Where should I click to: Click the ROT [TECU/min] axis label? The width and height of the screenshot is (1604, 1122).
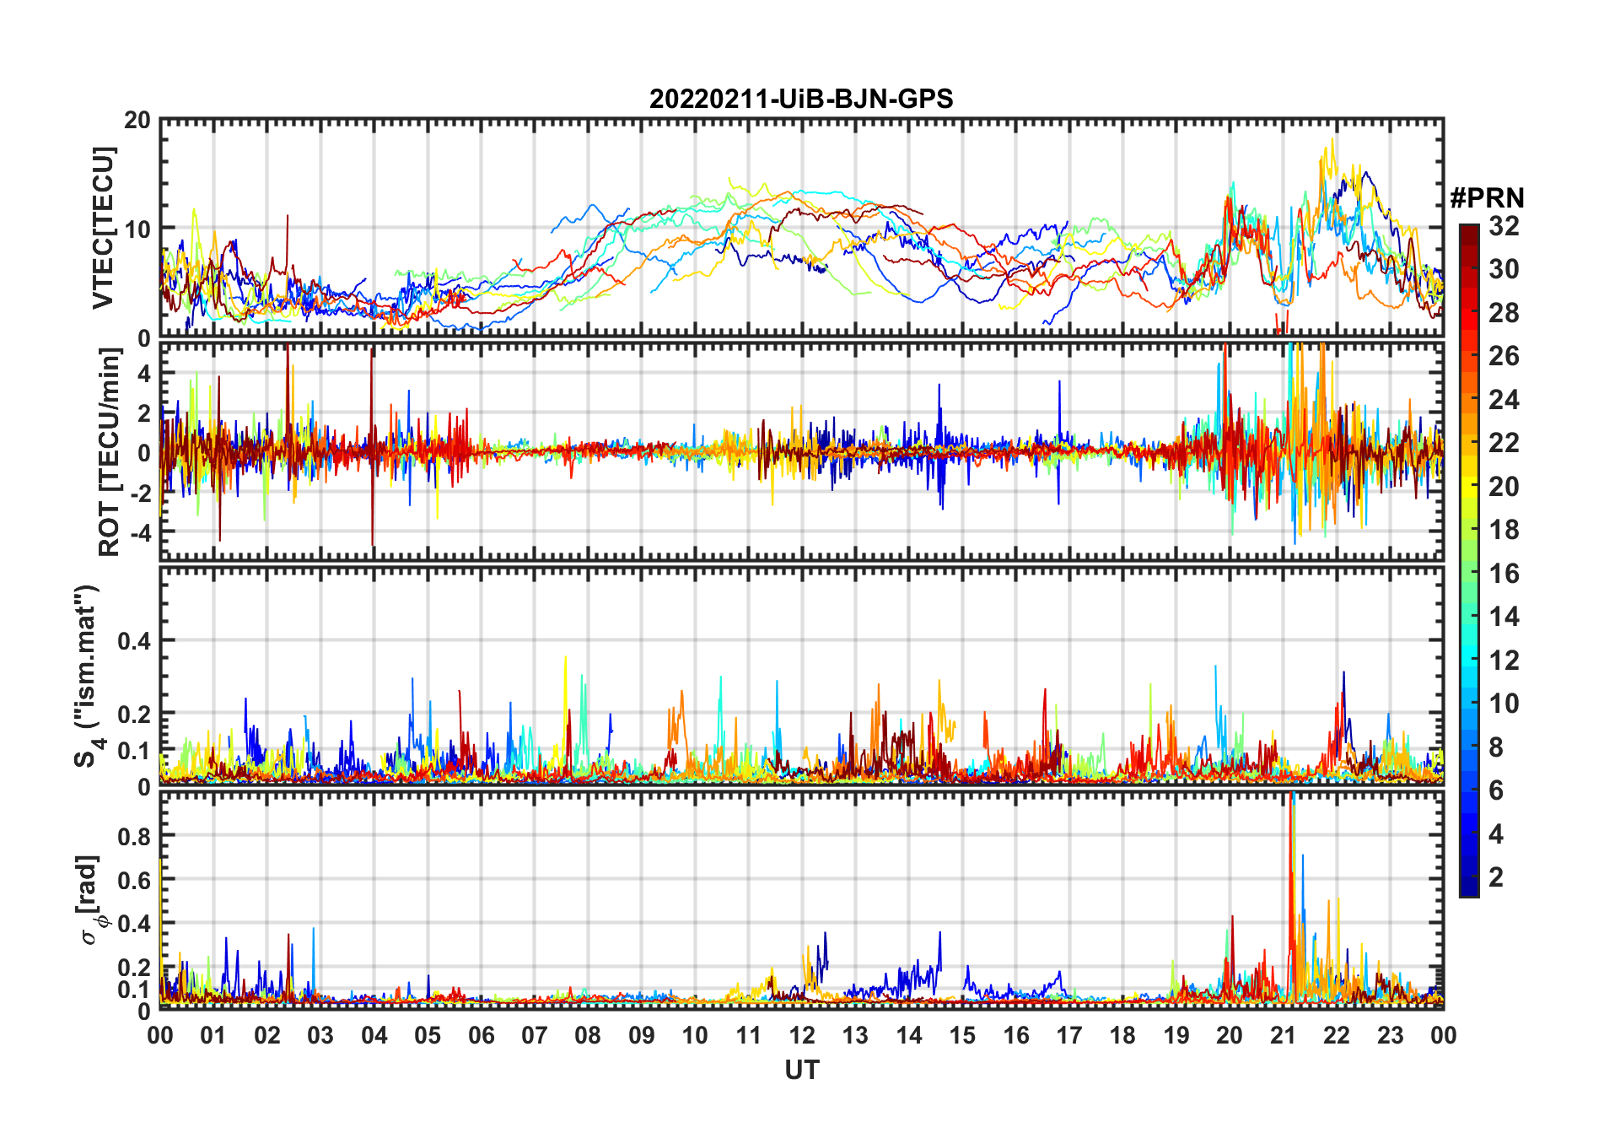click(x=109, y=453)
